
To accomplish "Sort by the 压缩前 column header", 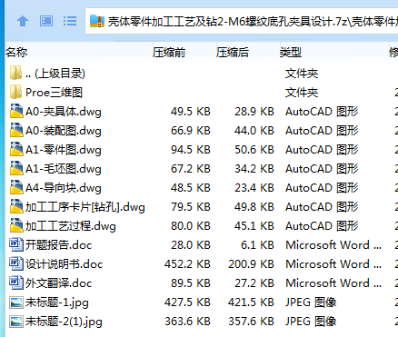I will tap(169, 53).
